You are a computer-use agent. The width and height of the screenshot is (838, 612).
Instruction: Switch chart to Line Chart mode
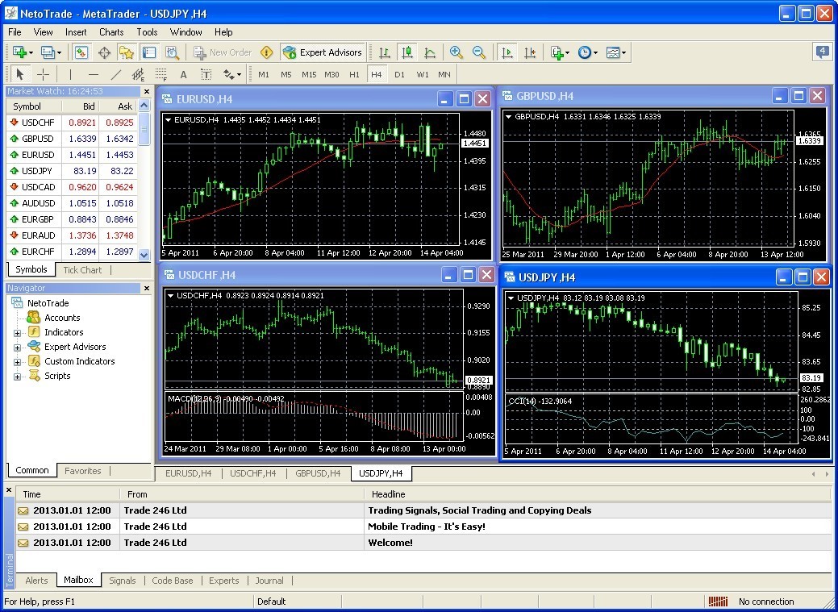[430, 52]
